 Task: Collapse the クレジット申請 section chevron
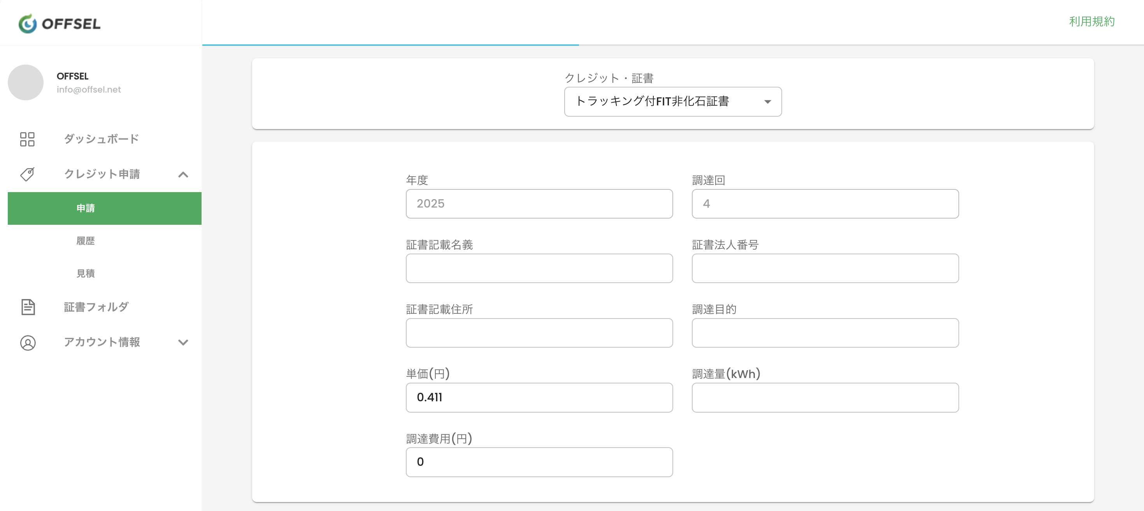[x=183, y=175]
